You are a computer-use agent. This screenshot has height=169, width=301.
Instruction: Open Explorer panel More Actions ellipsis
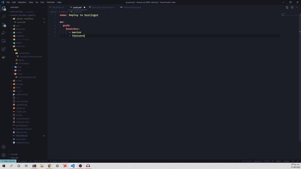(x=43, y=8)
